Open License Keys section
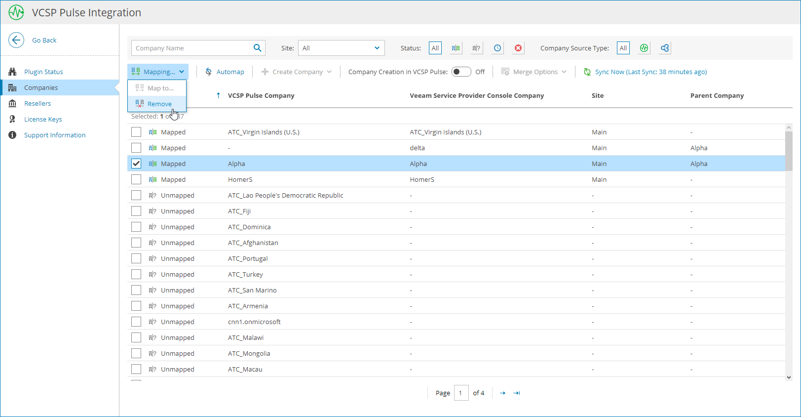The width and height of the screenshot is (801, 417). point(43,119)
